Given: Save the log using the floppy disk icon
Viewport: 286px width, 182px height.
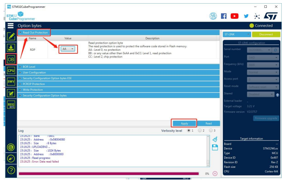Looking at the screenshot, I should point(215,147).
